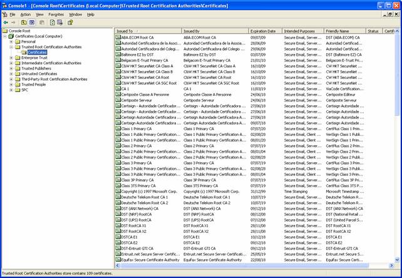The width and height of the screenshot is (402, 278).
Task: Click the Back arrow in the toolbar
Action: click(x=6, y=23)
